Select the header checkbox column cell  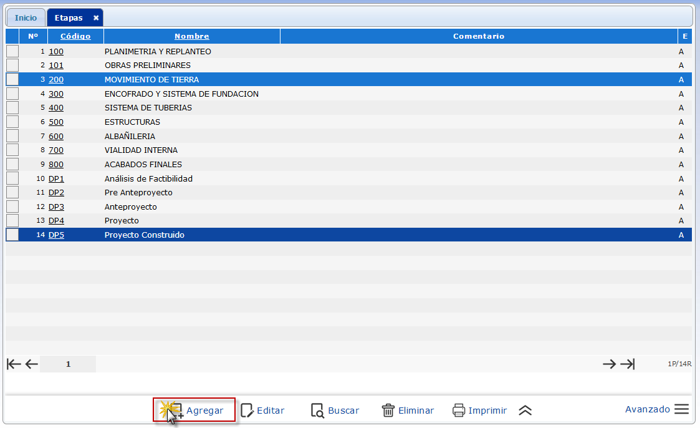click(12, 36)
